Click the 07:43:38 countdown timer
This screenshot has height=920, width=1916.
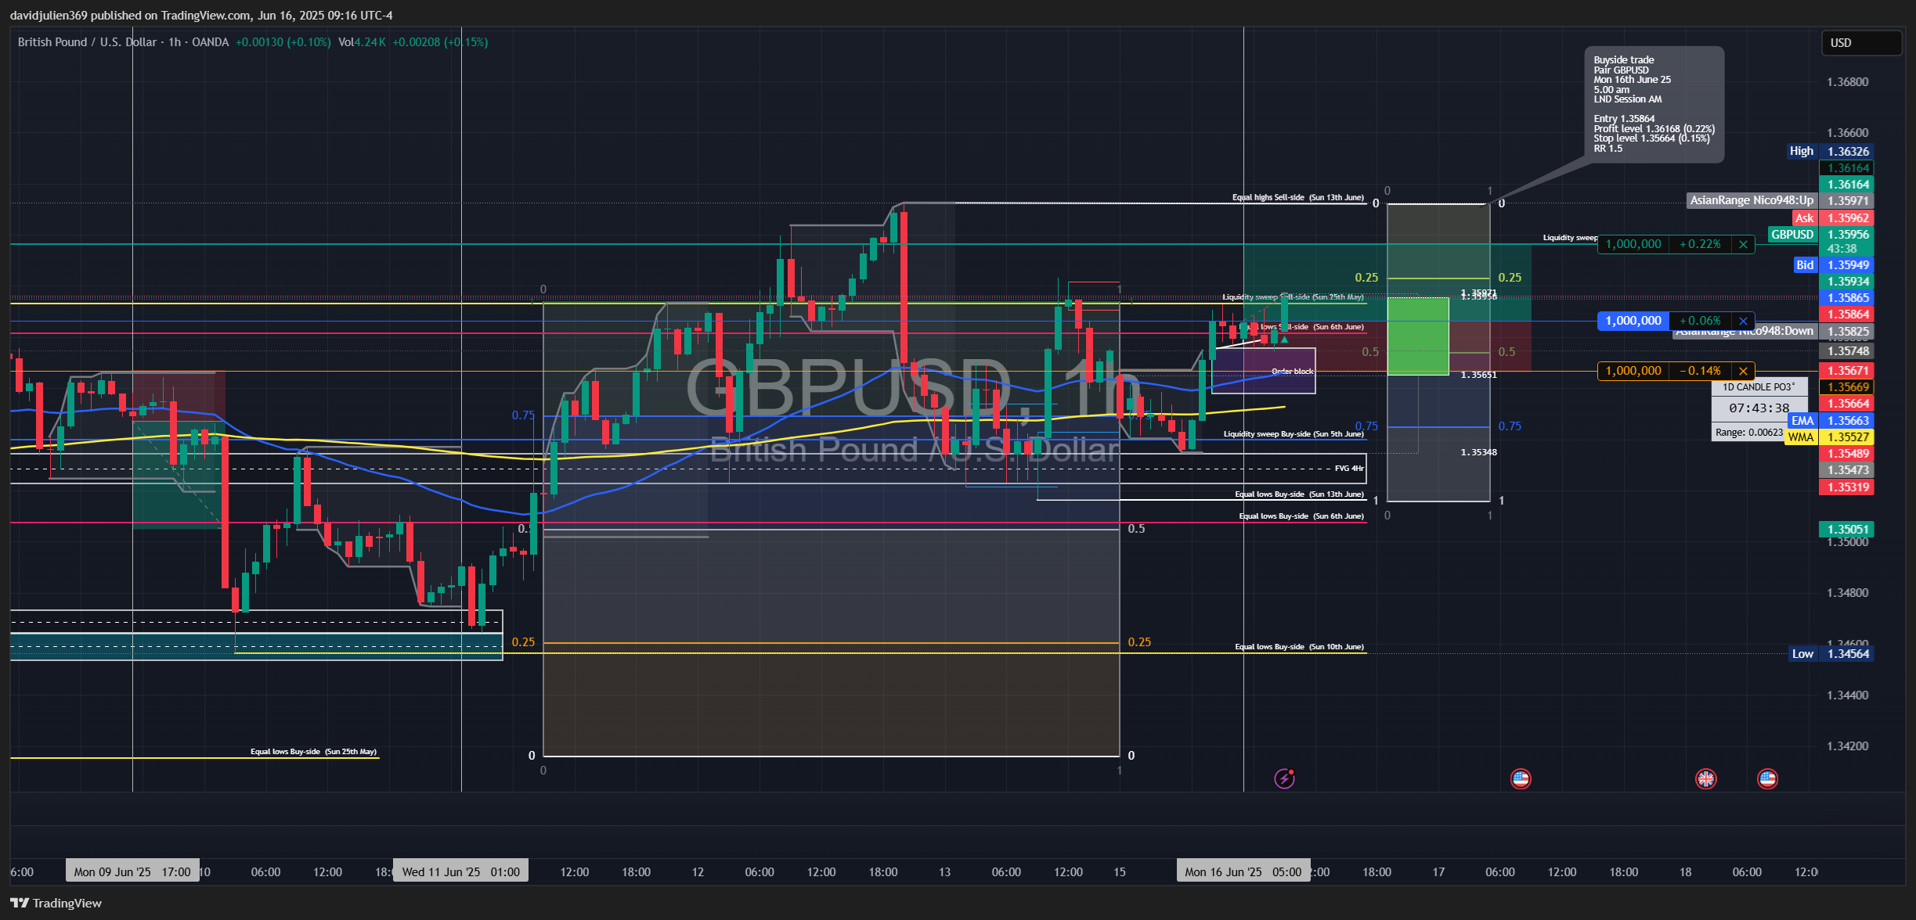[1759, 408]
